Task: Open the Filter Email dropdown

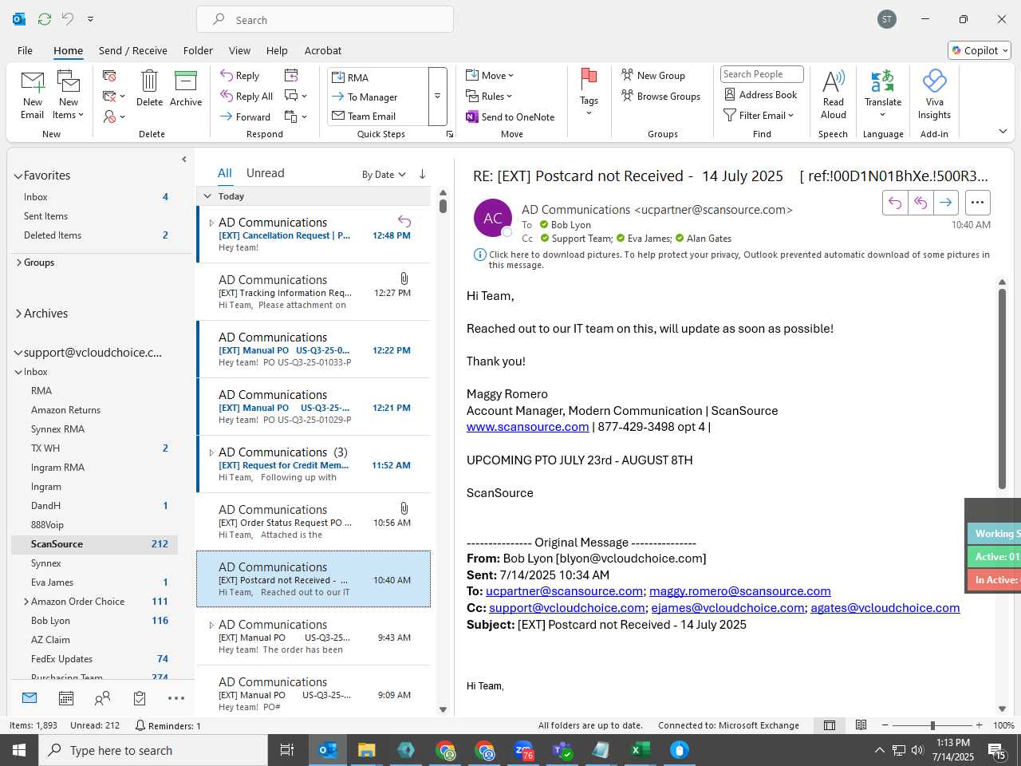Action: [x=759, y=115]
